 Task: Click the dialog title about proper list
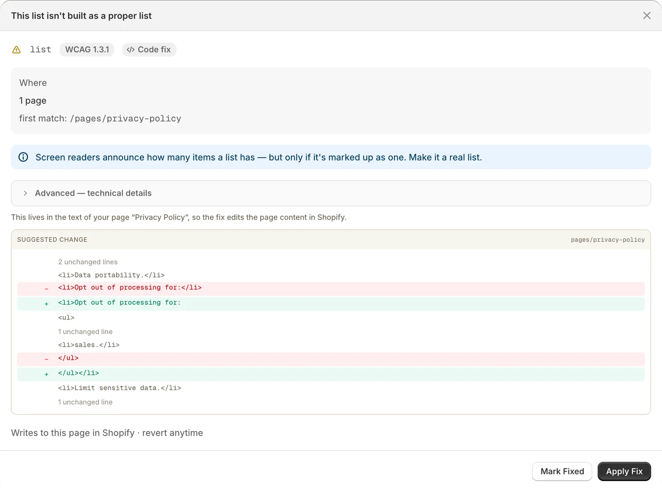[x=82, y=16]
